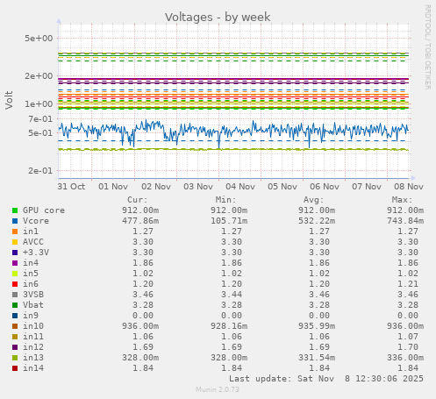
Task: Click the 'Volt' y-axis title
Action: 9,100
